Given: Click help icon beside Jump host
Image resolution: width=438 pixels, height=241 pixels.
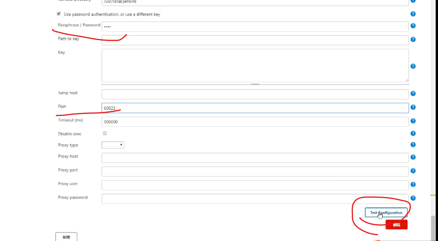Looking at the screenshot, I should click(413, 94).
